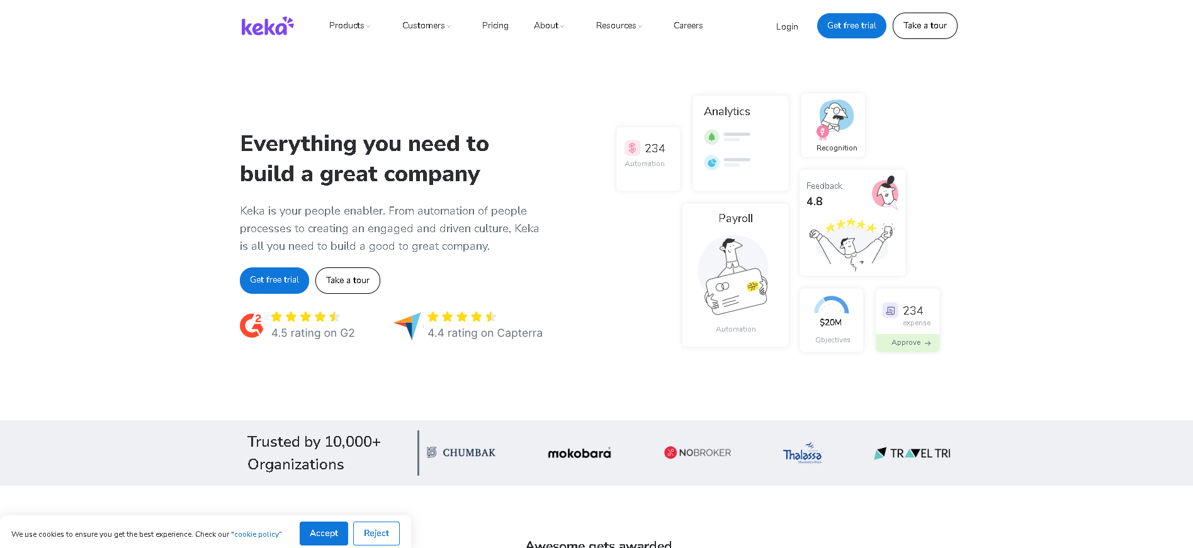Click the Travel Triangle logo
The width and height of the screenshot is (1193, 548).
(912, 453)
